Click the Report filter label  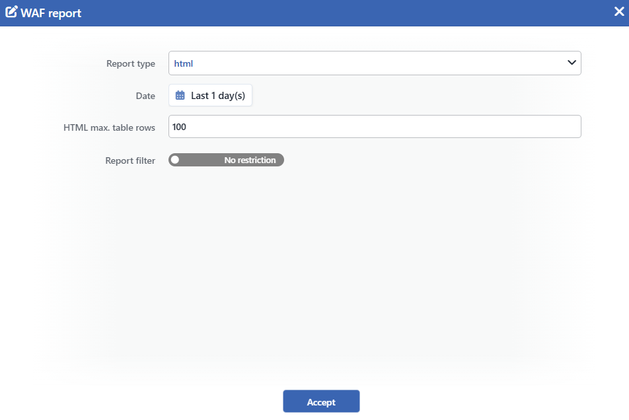click(x=130, y=160)
